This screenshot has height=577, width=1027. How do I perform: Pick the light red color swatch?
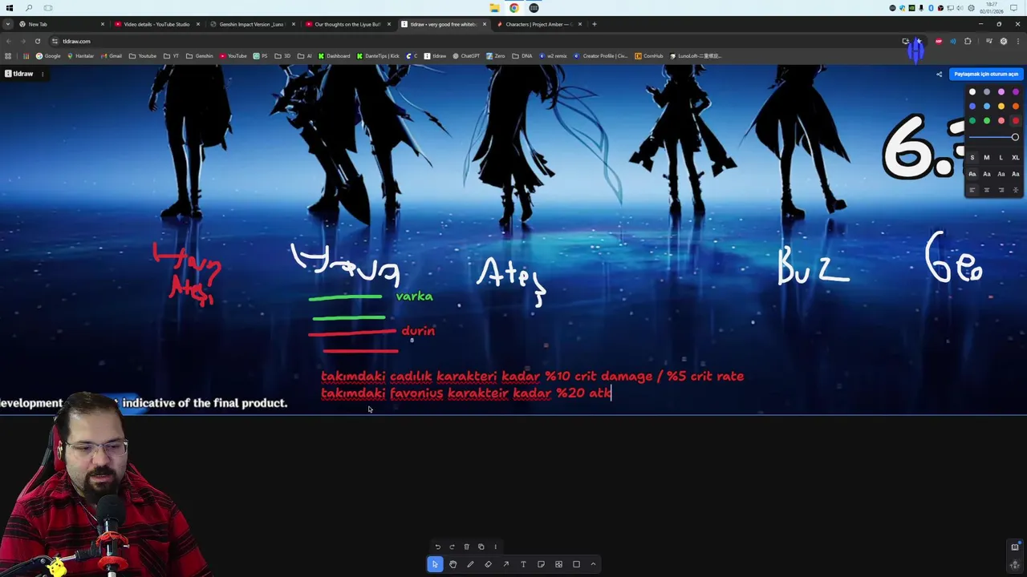[1001, 121]
